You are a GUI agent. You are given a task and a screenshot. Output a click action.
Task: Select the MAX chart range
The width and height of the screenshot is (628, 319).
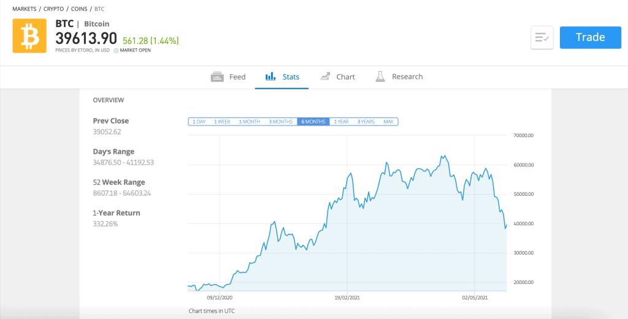[388, 121]
